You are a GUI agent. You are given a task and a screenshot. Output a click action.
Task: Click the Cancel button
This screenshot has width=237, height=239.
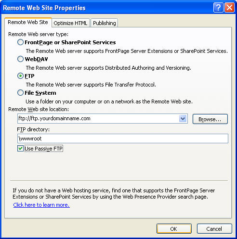tap(214, 229)
